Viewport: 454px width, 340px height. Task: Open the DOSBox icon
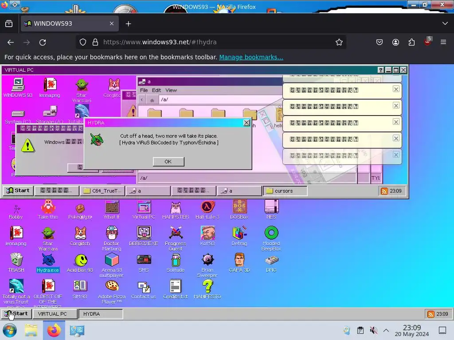tap(239, 210)
